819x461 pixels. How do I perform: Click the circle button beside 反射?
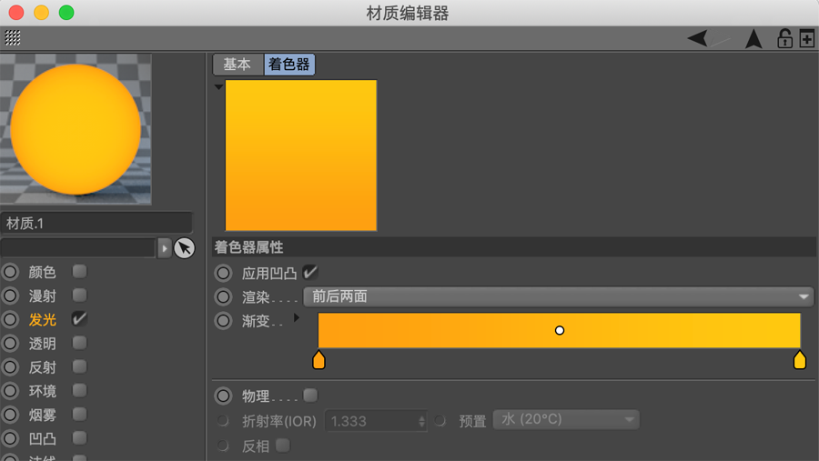[10, 367]
